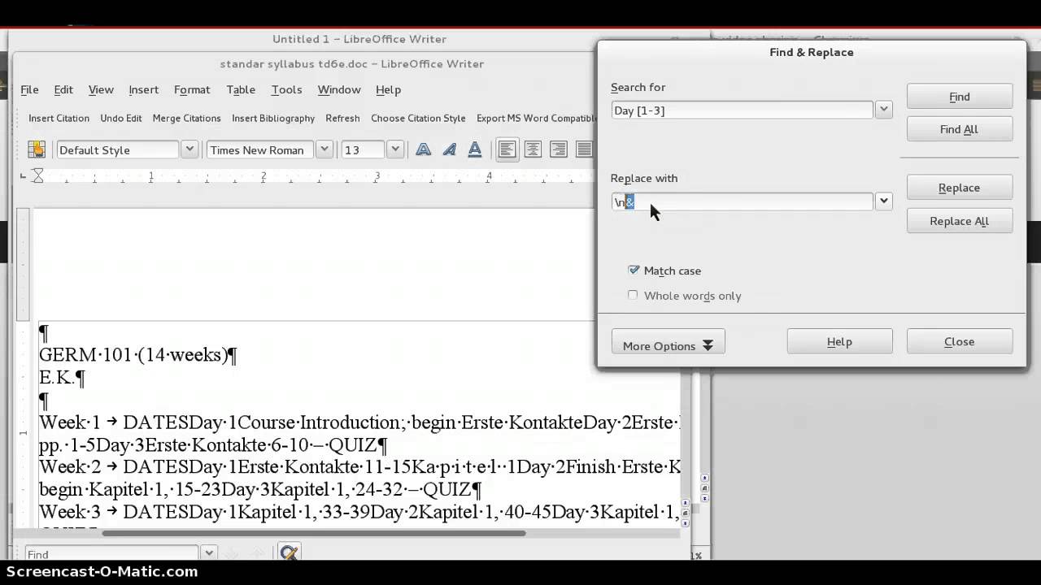The height and width of the screenshot is (585, 1041).
Task: Click the Times New Roman font field
Action: click(x=260, y=149)
